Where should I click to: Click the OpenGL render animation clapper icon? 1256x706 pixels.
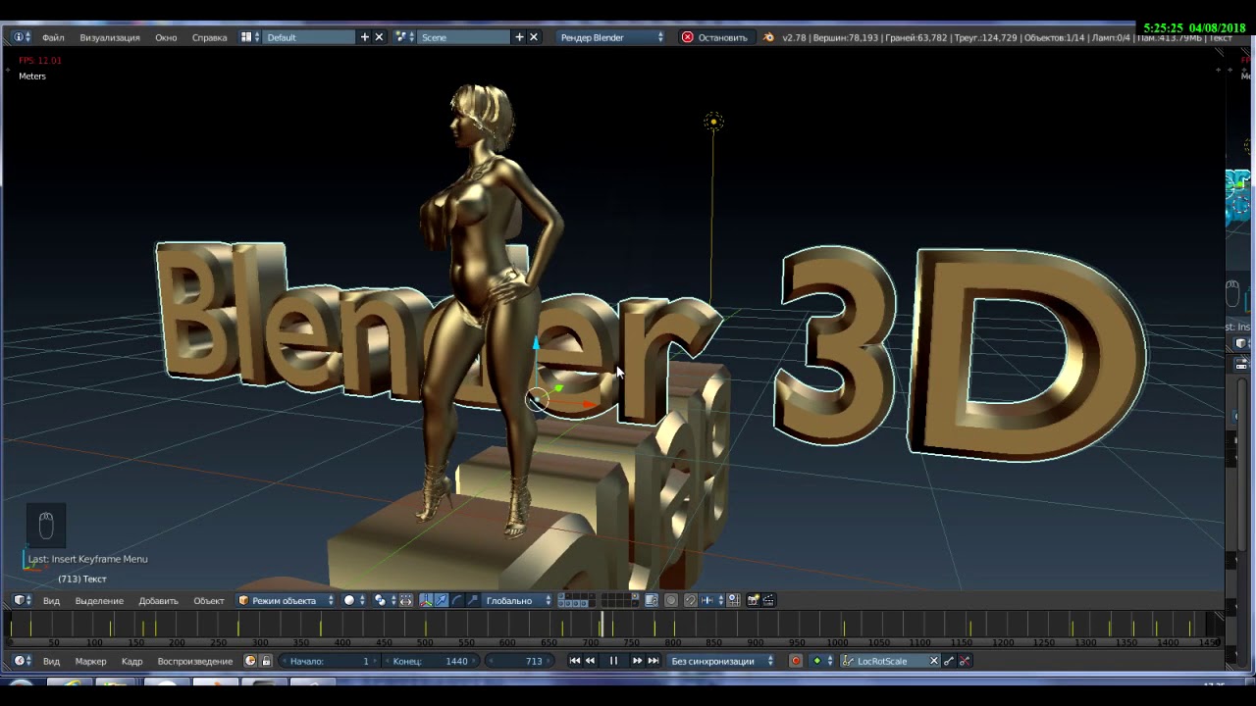click(768, 600)
